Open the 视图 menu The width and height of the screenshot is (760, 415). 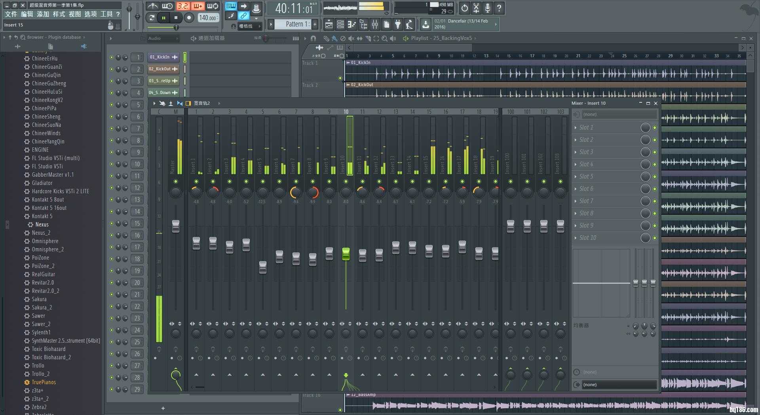[x=74, y=14]
